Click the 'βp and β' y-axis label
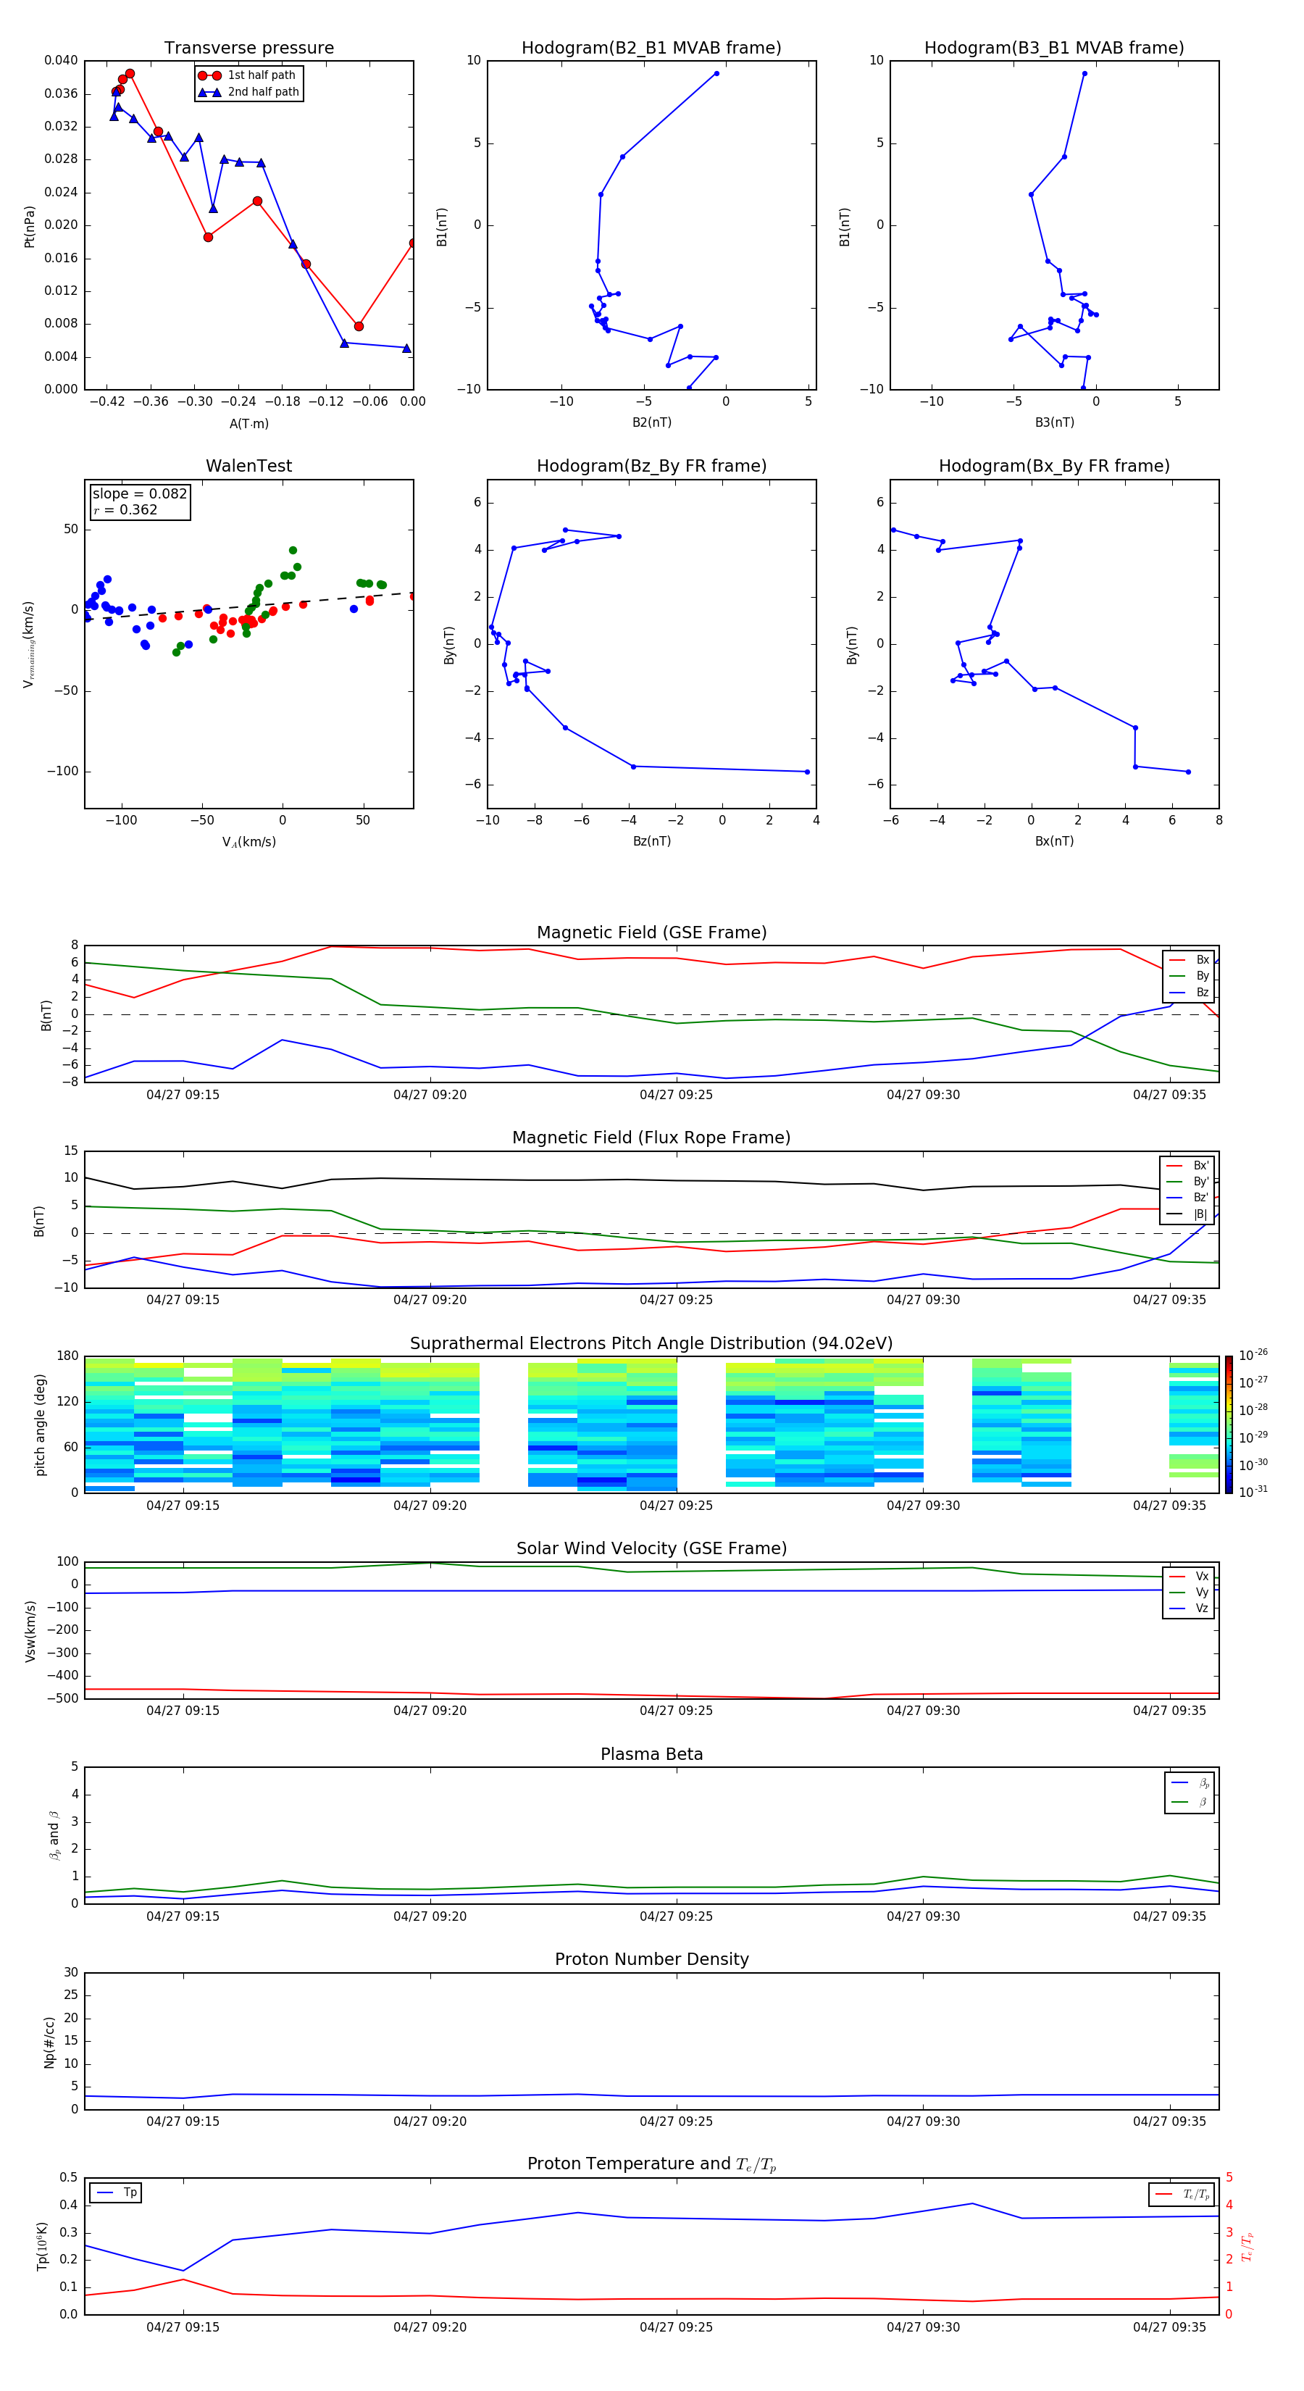Image resolution: width=1304 pixels, height=2391 pixels. [54, 1835]
